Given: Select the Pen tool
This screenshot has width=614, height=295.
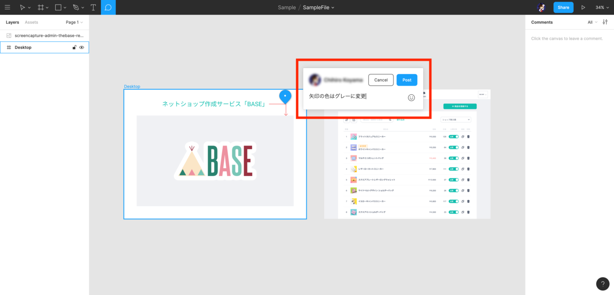Looking at the screenshot, I should tap(76, 8).
